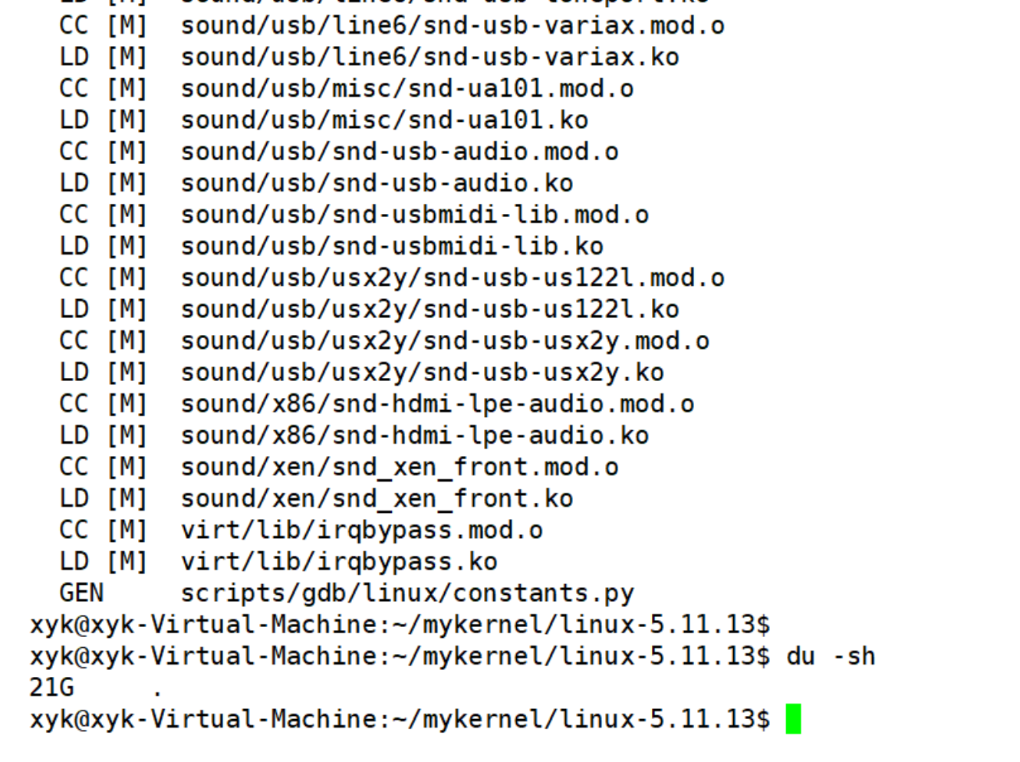Click the scripts/gdb/linux/constants.py path
Viewport: 1020px width, 762px height.
(407, 593)
